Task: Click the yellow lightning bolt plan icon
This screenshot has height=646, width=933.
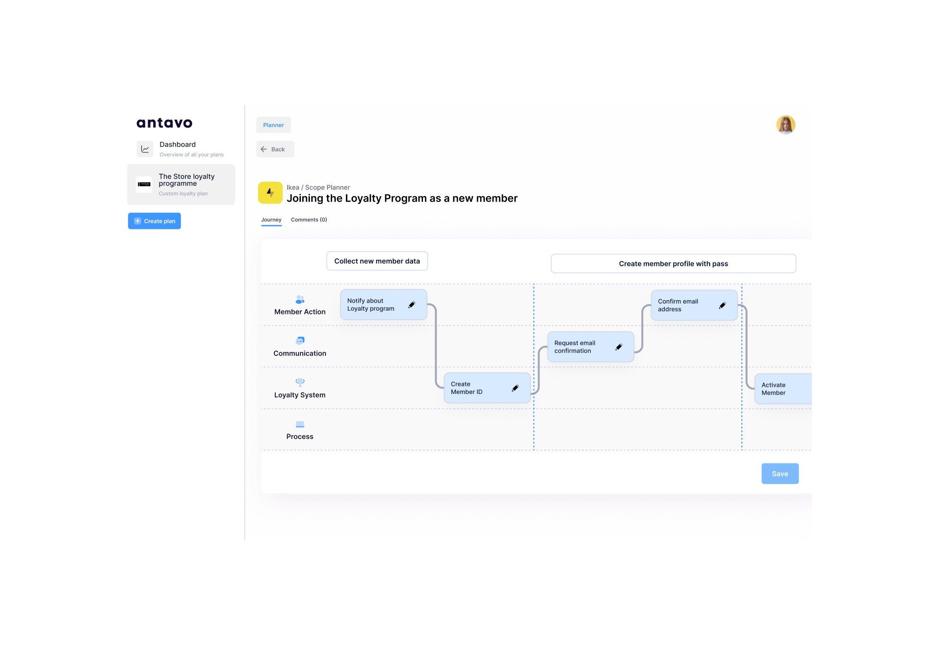Action: pos(270,193)
